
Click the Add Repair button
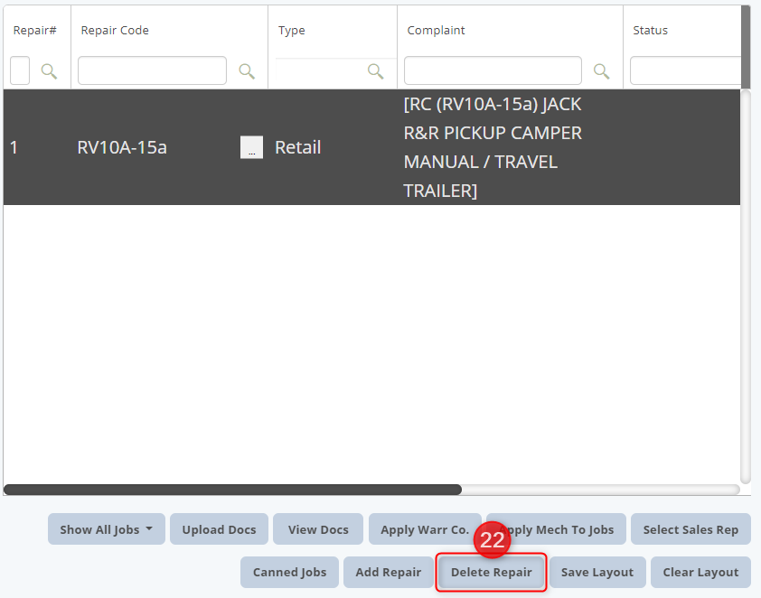pyautogui.click(x=389, y=573)
